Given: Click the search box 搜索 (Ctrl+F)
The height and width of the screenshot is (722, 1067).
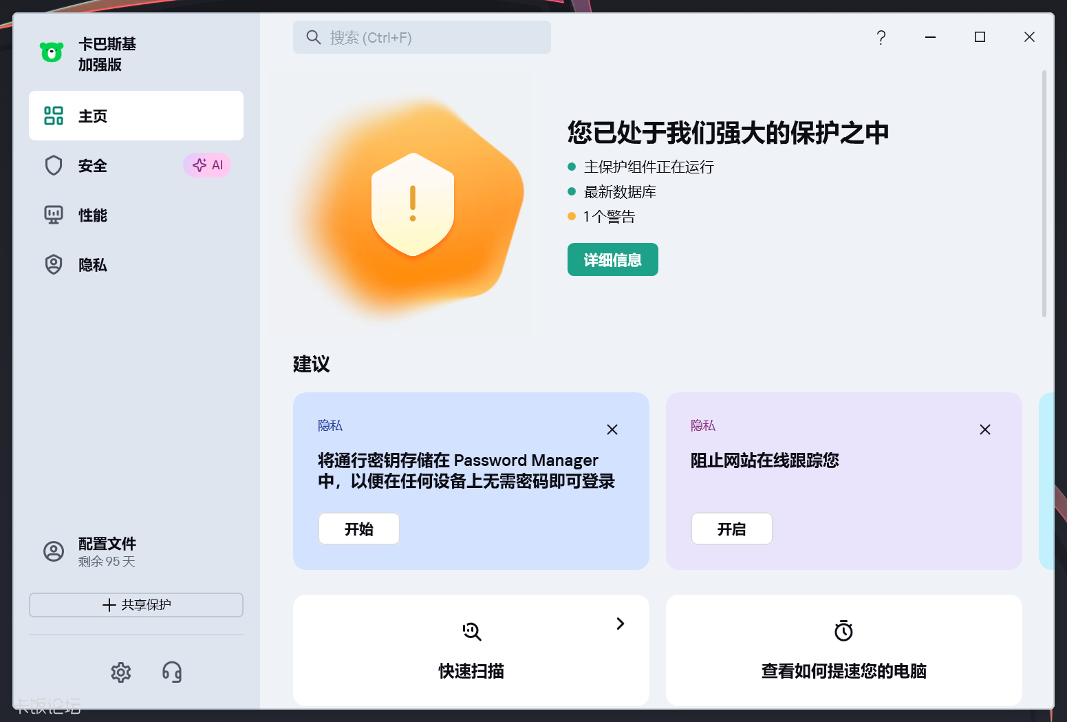Looking at the screenshot, I should (422, 37).
